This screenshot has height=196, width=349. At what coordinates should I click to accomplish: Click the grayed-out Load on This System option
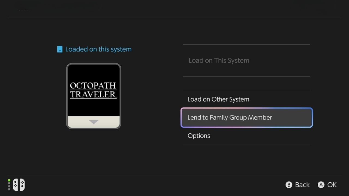click(219, 60)
